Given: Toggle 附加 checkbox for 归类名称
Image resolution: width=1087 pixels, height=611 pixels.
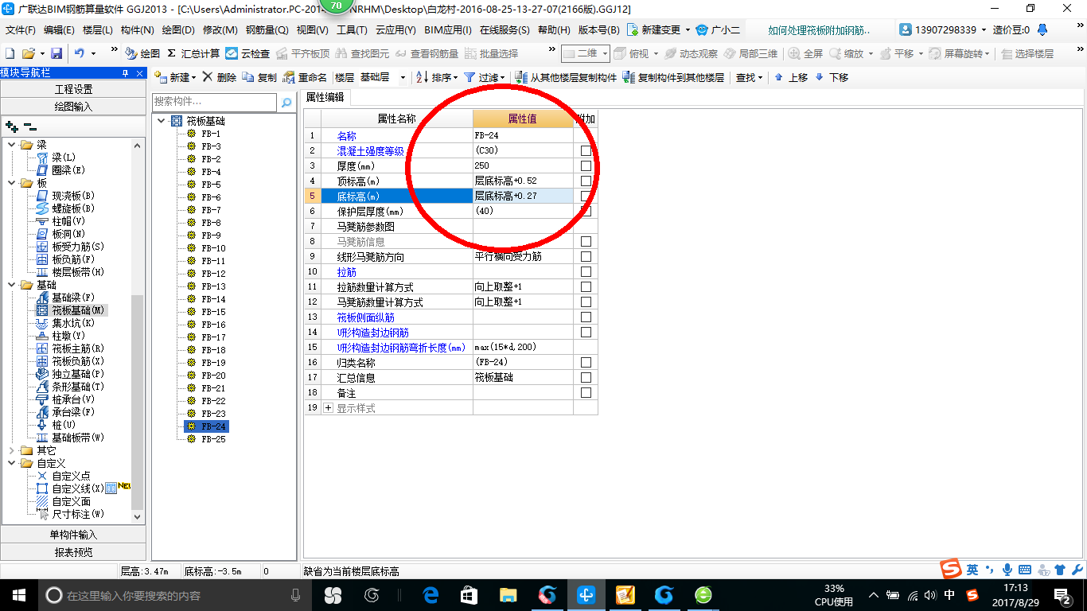Looking at the screenshot, I should click(586, 362).
